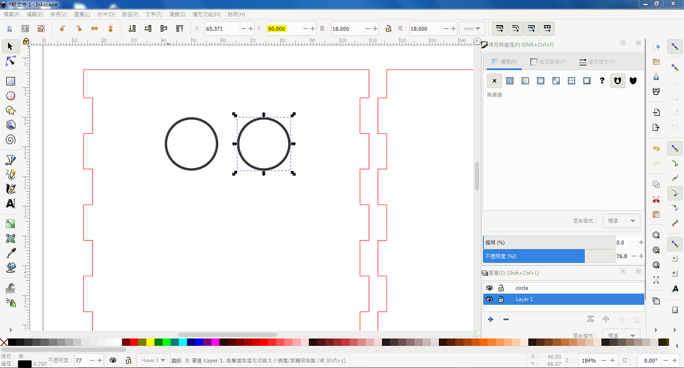The height and width of the screenshot is (368, 684).
Task: Raise selection to top
Action: click(x=180, y=28)
